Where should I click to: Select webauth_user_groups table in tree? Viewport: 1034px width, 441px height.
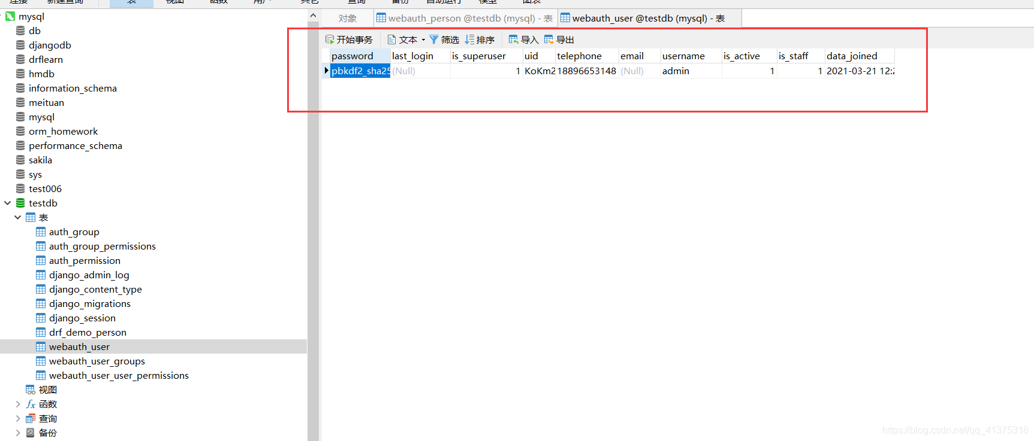[97, 361]
